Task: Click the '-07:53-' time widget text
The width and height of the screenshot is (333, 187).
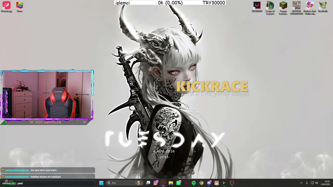Action: tap(164, 157)
